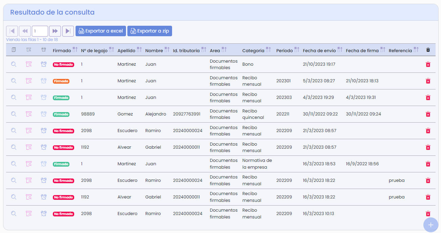Select the page number input field

[x=40, y=31]
